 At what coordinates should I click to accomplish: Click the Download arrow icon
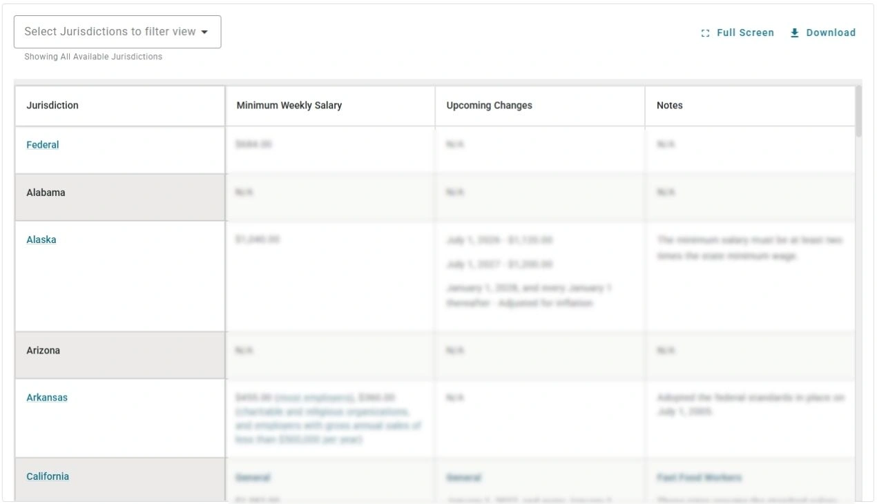tap(794, 32)
